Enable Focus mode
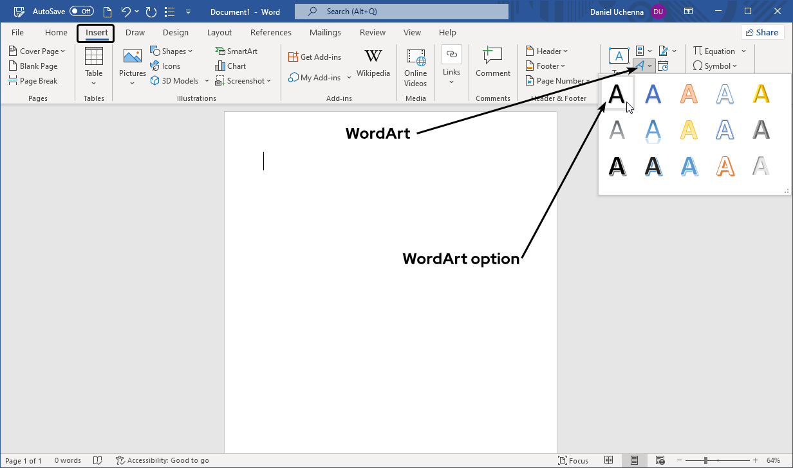This screenshot has width=793, height=468. point(574,460)
